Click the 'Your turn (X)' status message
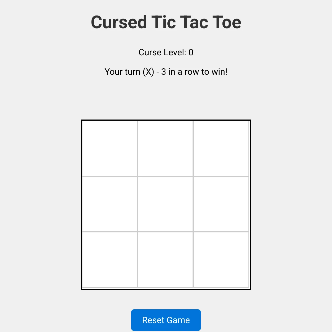 [x=166, y=72]
